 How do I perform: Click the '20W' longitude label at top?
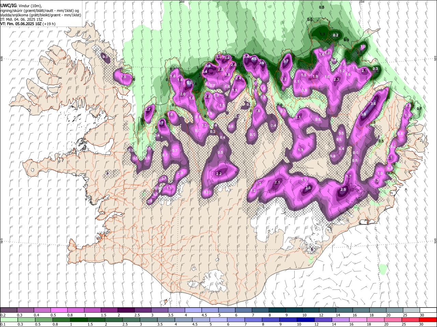(x=182, y=2)
